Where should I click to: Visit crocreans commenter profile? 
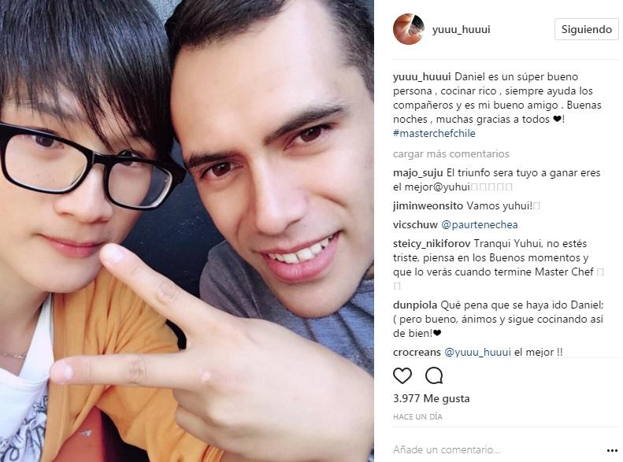(417, 352)
